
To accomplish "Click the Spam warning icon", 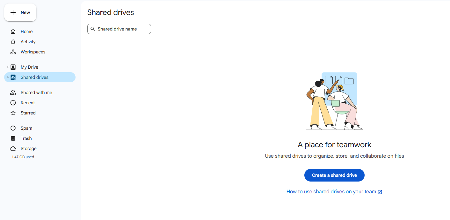I will (13, 128).
